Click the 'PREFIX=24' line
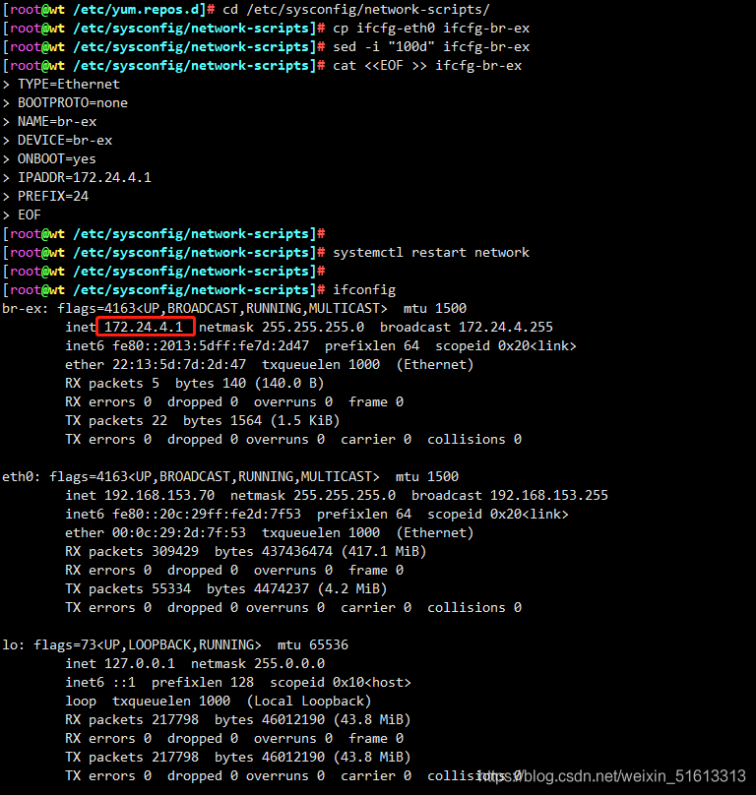Screen dimensions: 756x795 tap(53, 196)
